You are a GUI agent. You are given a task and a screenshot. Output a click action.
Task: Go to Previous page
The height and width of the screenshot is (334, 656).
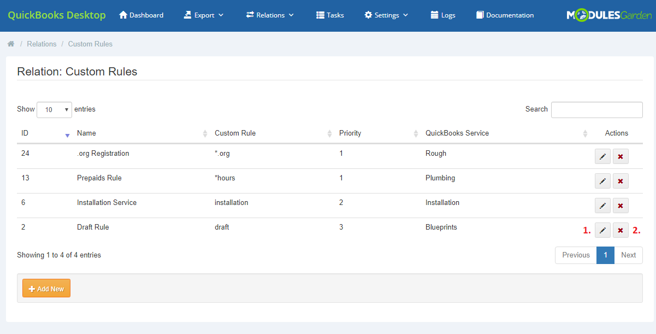click(x=576, y=255)
